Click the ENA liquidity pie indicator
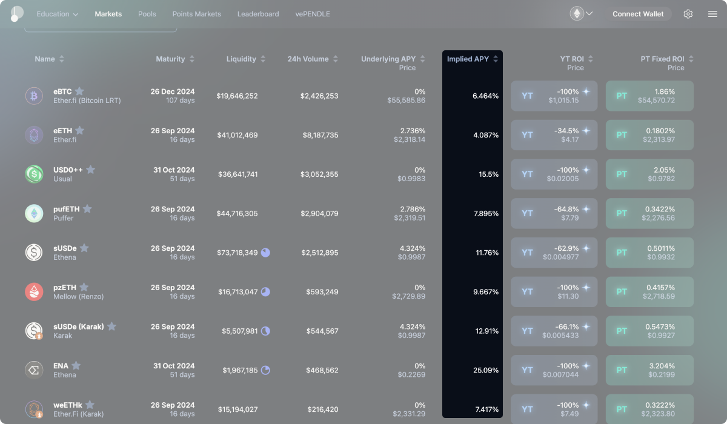The height and width of the screenshot is (424, 727). (265, 370)
